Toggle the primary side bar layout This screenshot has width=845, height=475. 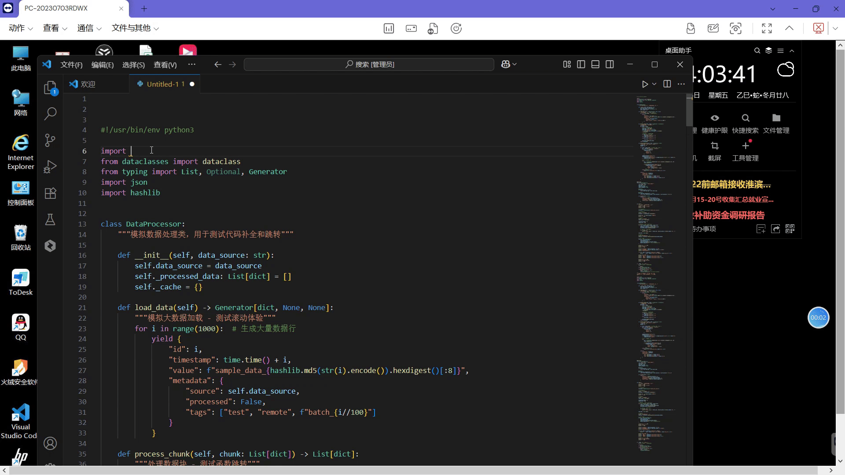tap(581, 64)
